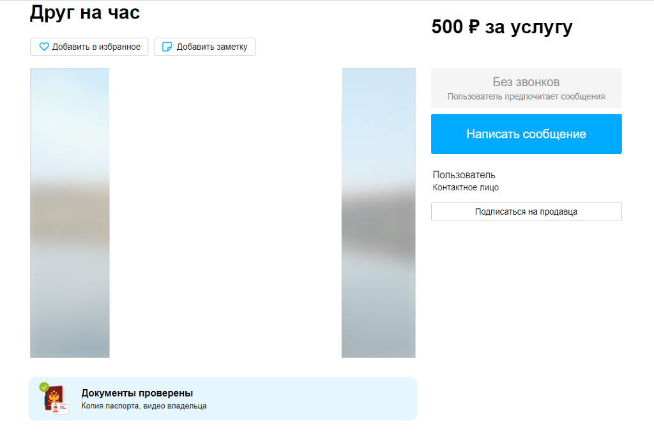Click the right blurred photo strip
This screenshot has height=437, width=654.
pyautogui.click(x=378, y=213)
